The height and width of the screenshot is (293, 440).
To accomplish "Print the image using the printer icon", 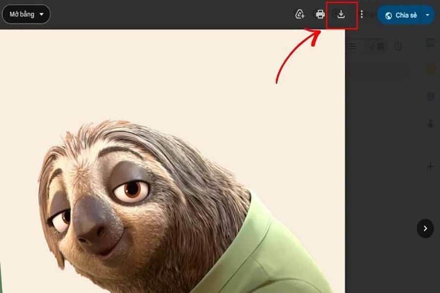I will [x=320, y=15].
